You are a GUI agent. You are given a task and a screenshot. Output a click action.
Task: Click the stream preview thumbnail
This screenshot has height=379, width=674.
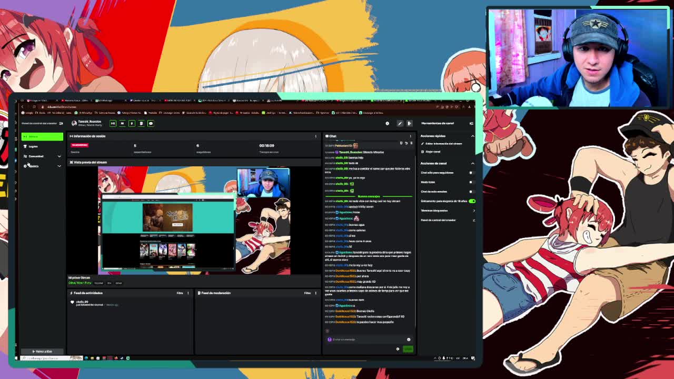[x=194, y=221]
